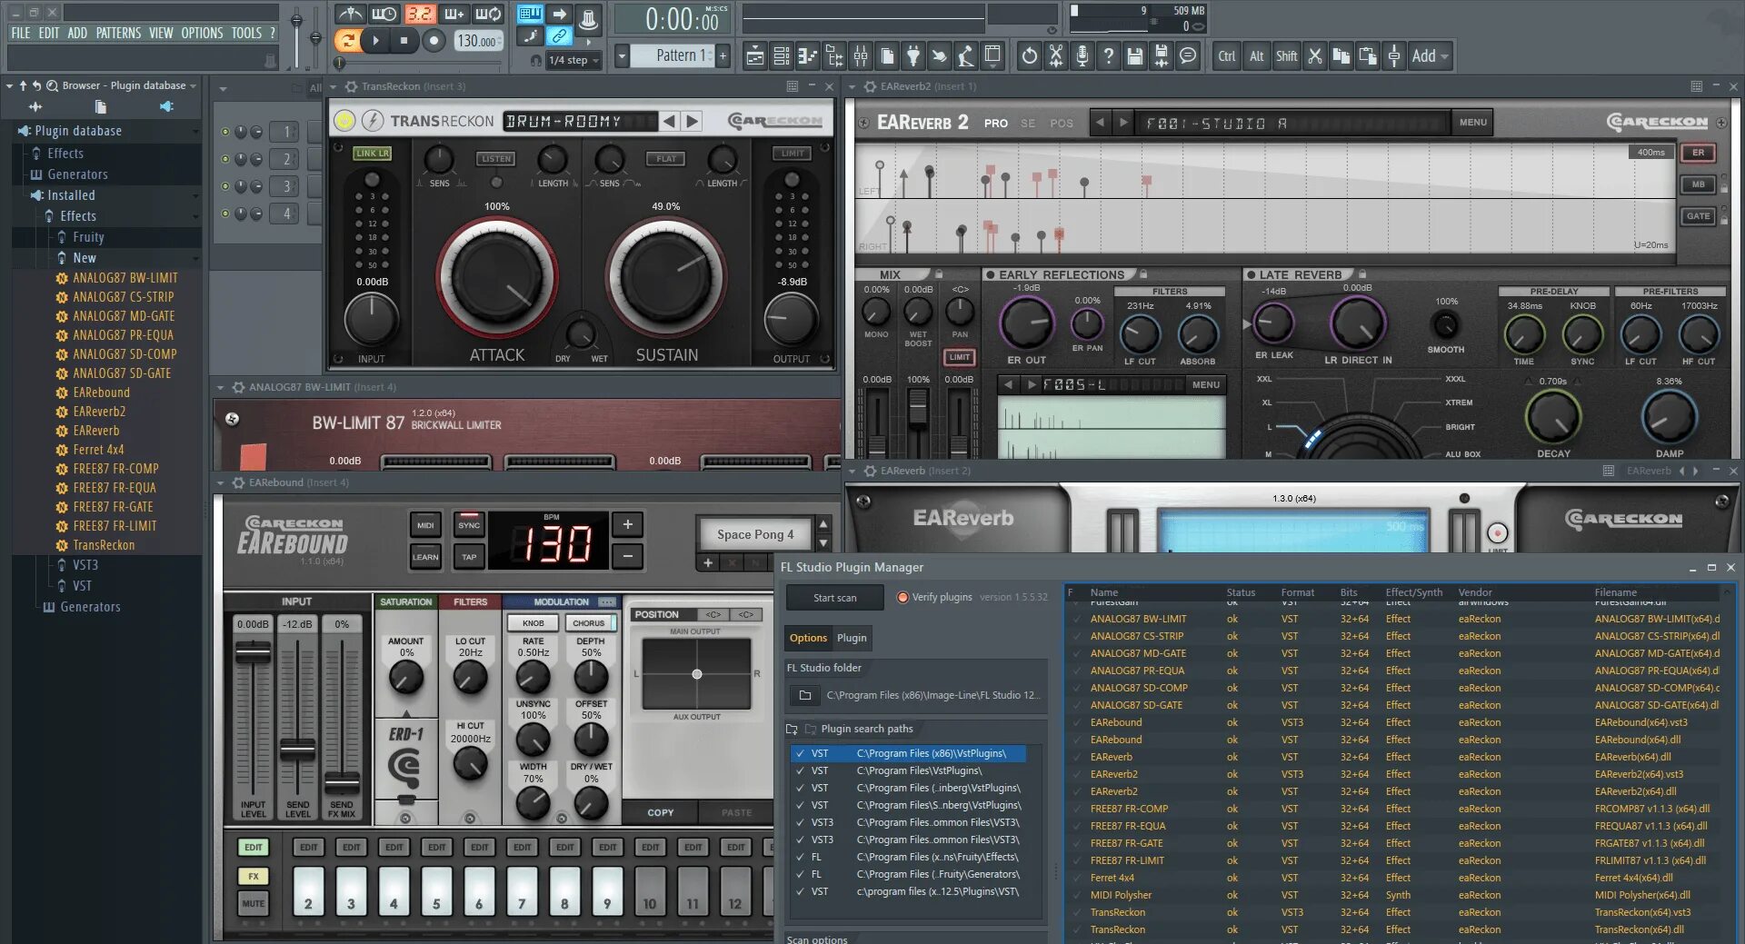Open the snap 1/4 step dropdown
1745x944 pixels.
coord(574,60)
